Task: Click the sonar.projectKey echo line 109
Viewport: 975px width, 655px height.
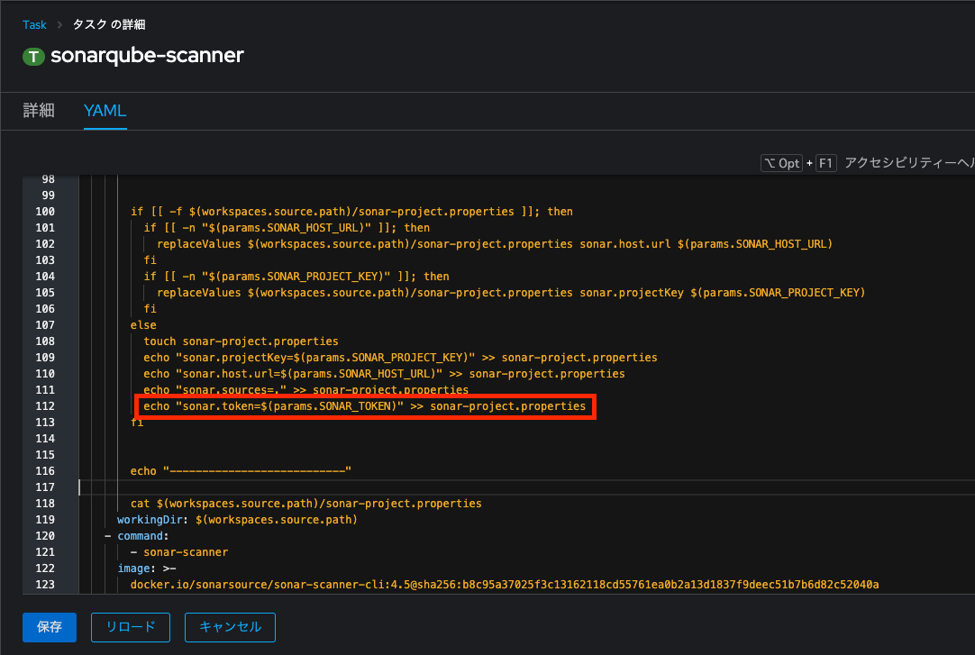Action: pos(400,358)
